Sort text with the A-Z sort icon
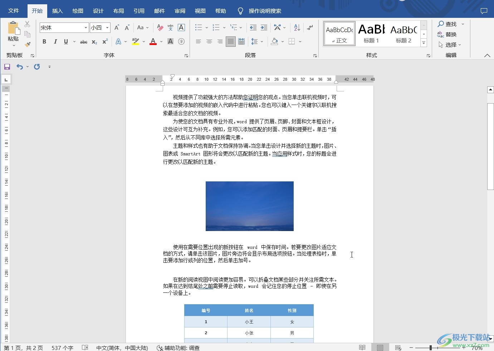The height and width of the screenshot is (351, 494). pos(297,27)
